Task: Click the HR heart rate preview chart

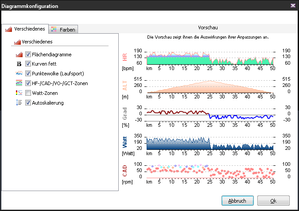Action: [x=210, y=58]
